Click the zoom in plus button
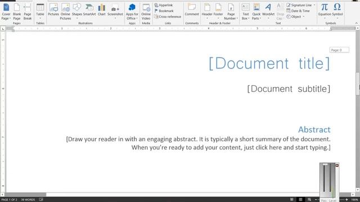 [346, 200]
